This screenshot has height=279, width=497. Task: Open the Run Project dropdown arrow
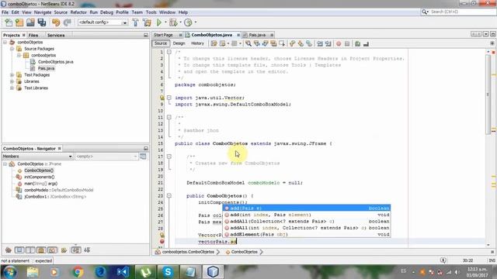click(x=165, y=22)
